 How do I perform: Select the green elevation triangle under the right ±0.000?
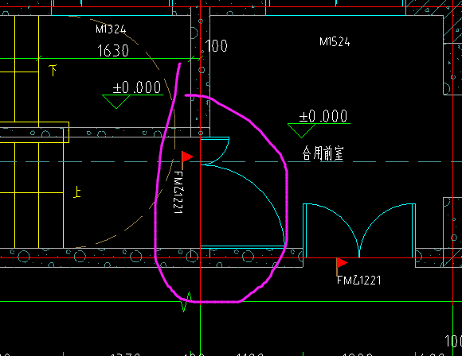[x=301, y=131]
